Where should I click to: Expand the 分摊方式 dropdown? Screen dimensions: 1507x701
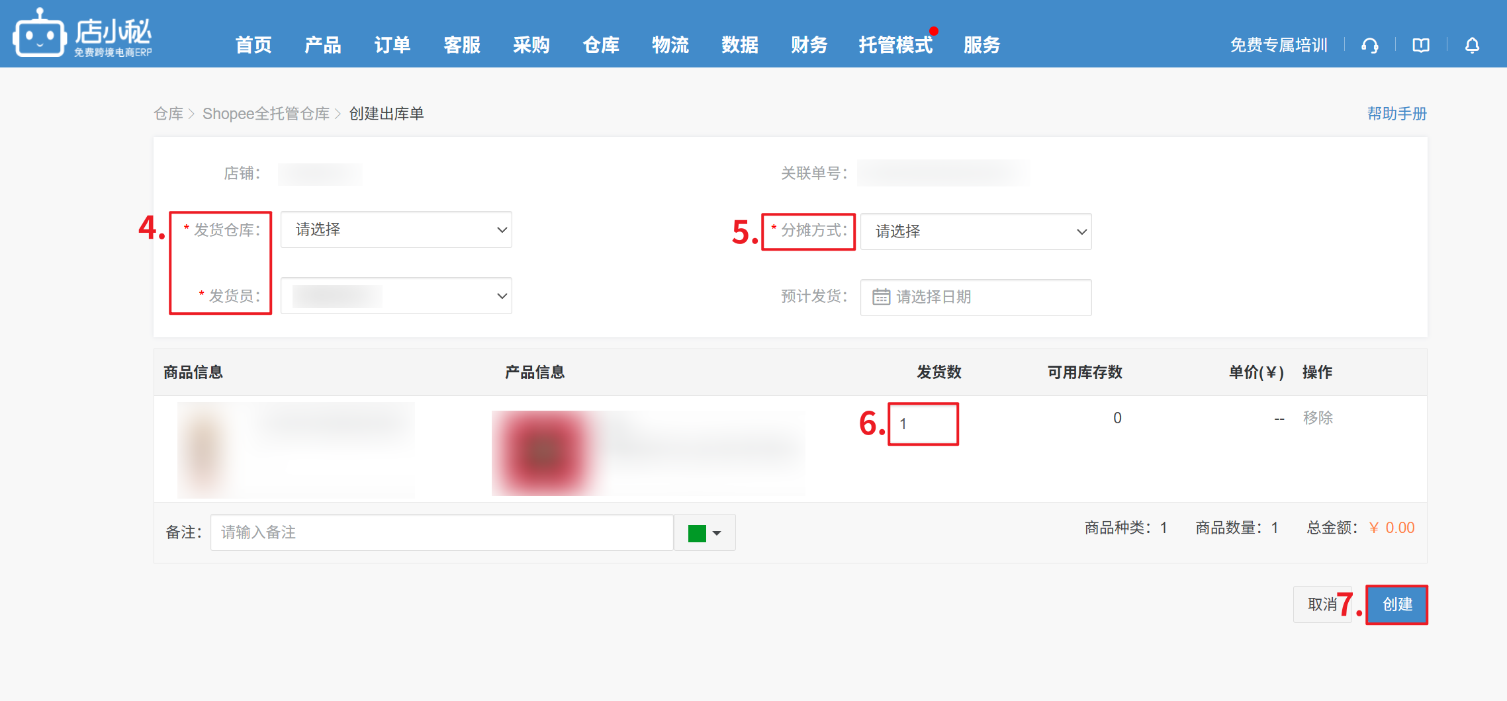tap(976, 231)
